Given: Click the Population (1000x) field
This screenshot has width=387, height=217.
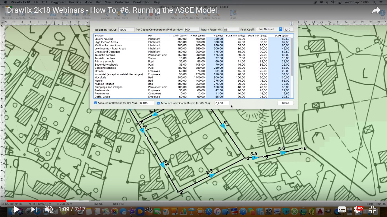Looking at the screenshot, I should [x=127, y=30].
